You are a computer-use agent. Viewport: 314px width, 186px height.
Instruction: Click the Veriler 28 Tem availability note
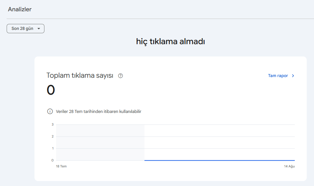point(98,111)
